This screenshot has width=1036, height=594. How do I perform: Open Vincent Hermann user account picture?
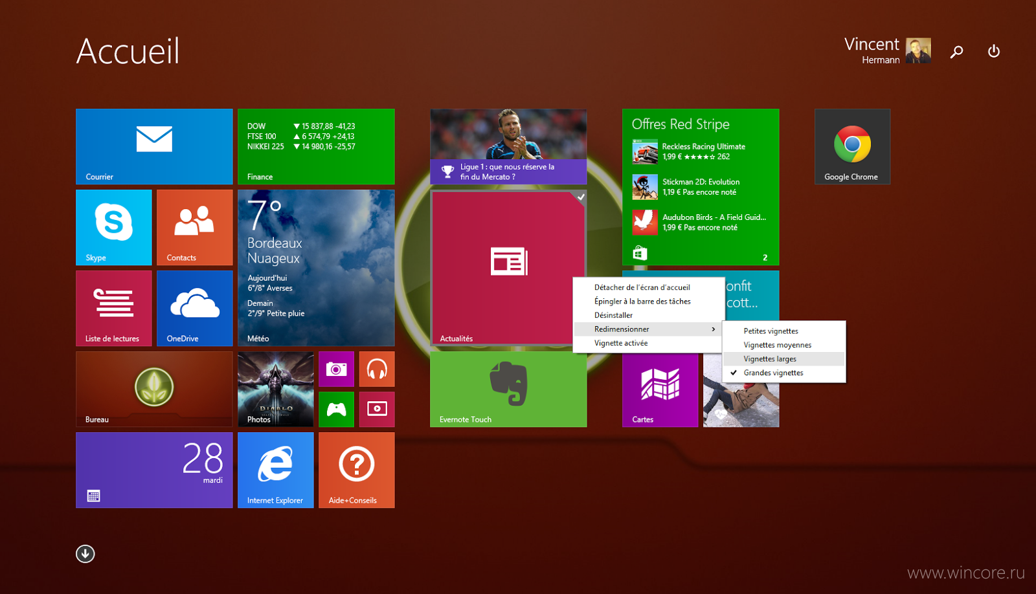coord(918,50)
